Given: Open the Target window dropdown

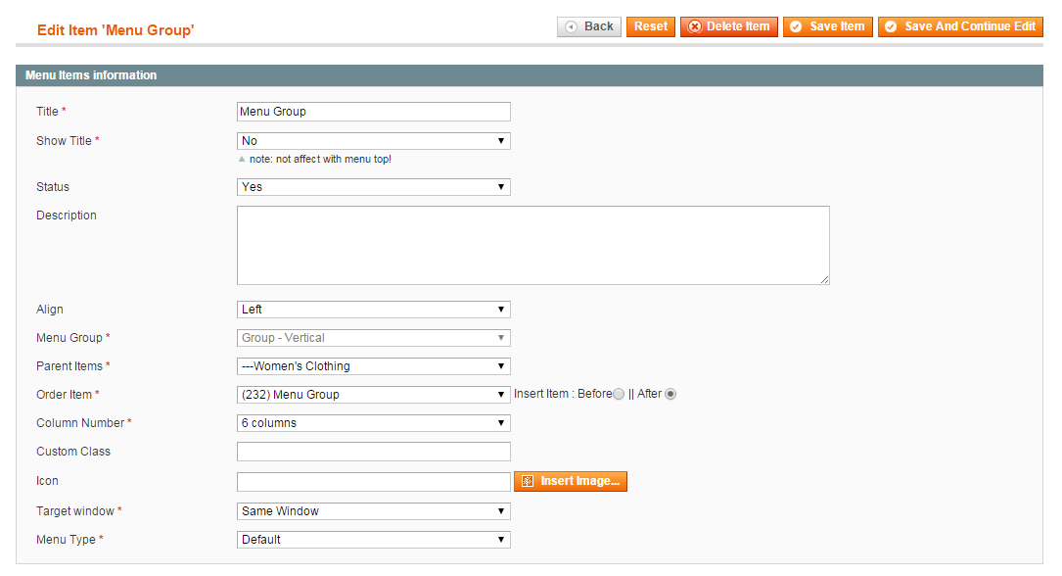Looking at the screenshot, I should coord(373,511).
